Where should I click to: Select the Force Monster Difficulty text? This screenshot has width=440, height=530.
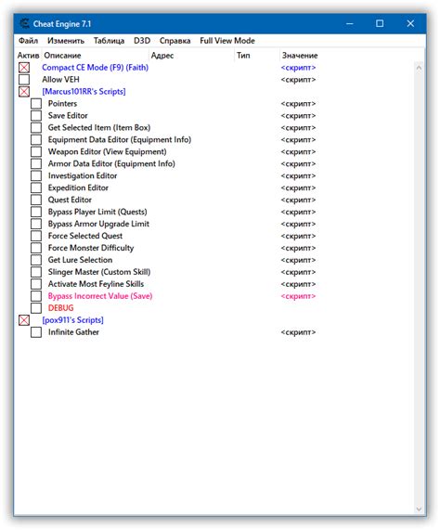(x=91, y=248)
